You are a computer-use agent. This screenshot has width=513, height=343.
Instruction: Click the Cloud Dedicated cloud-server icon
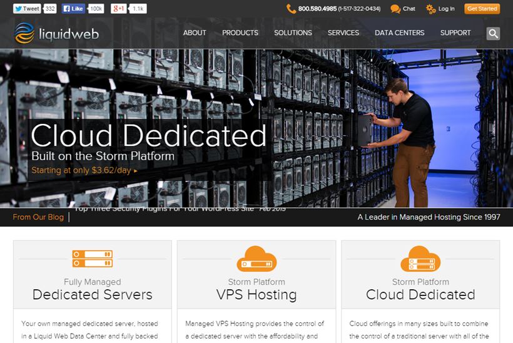coord(420,258)
